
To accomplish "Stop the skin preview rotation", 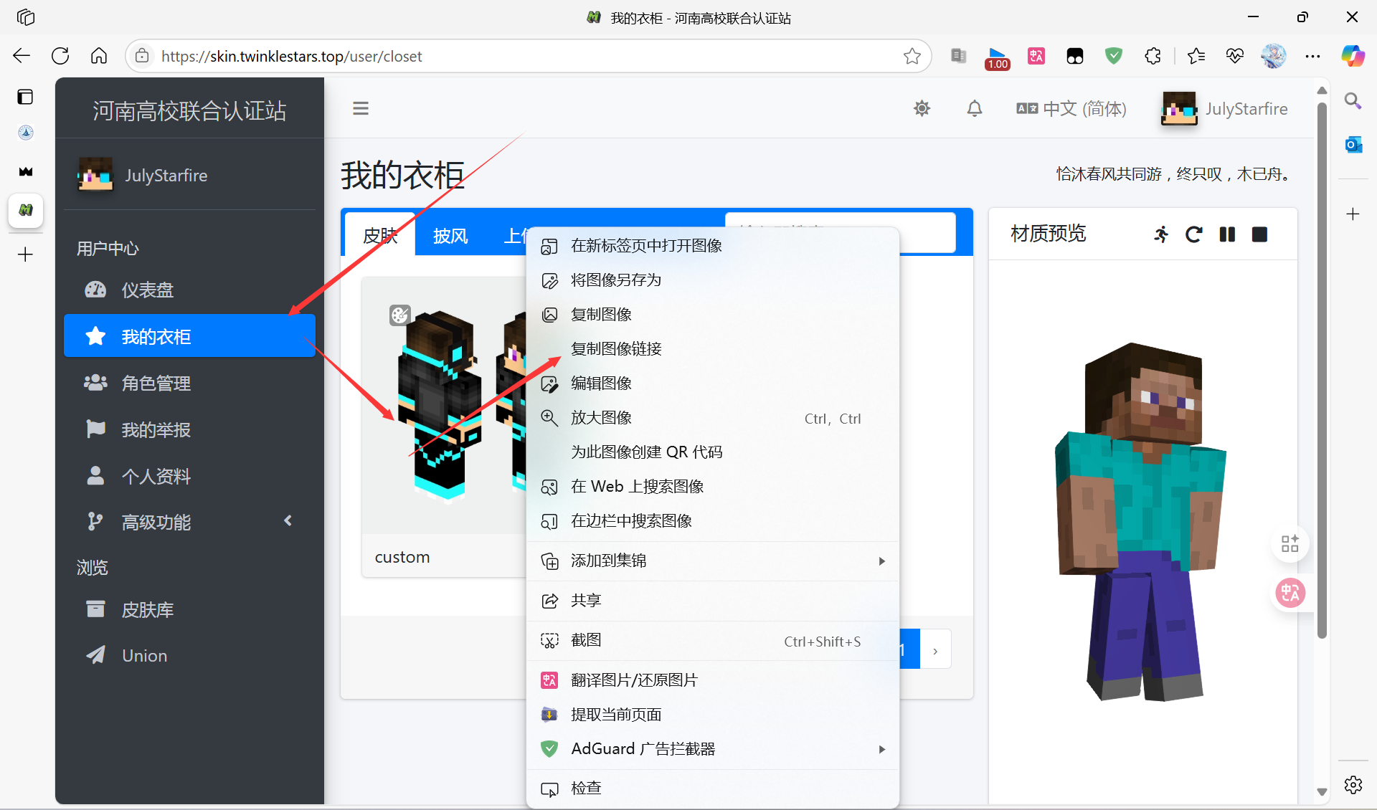I will 1259,234.
